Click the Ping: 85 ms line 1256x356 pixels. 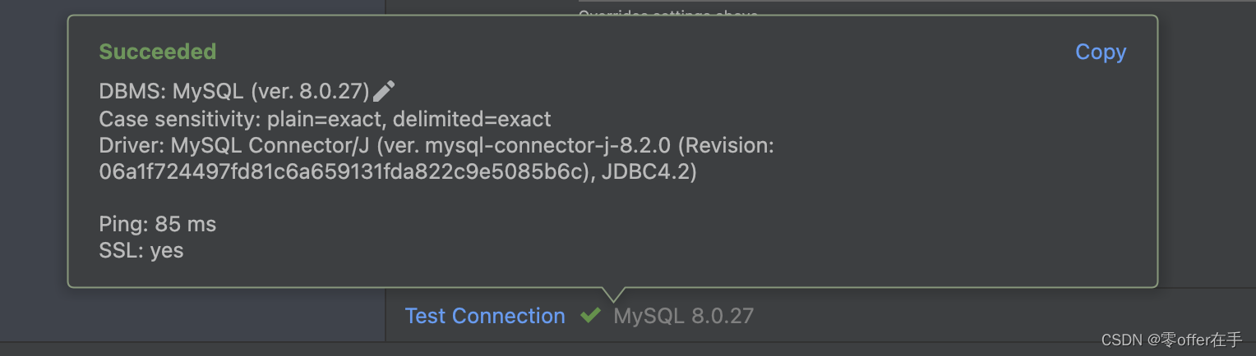click(158, 224)
